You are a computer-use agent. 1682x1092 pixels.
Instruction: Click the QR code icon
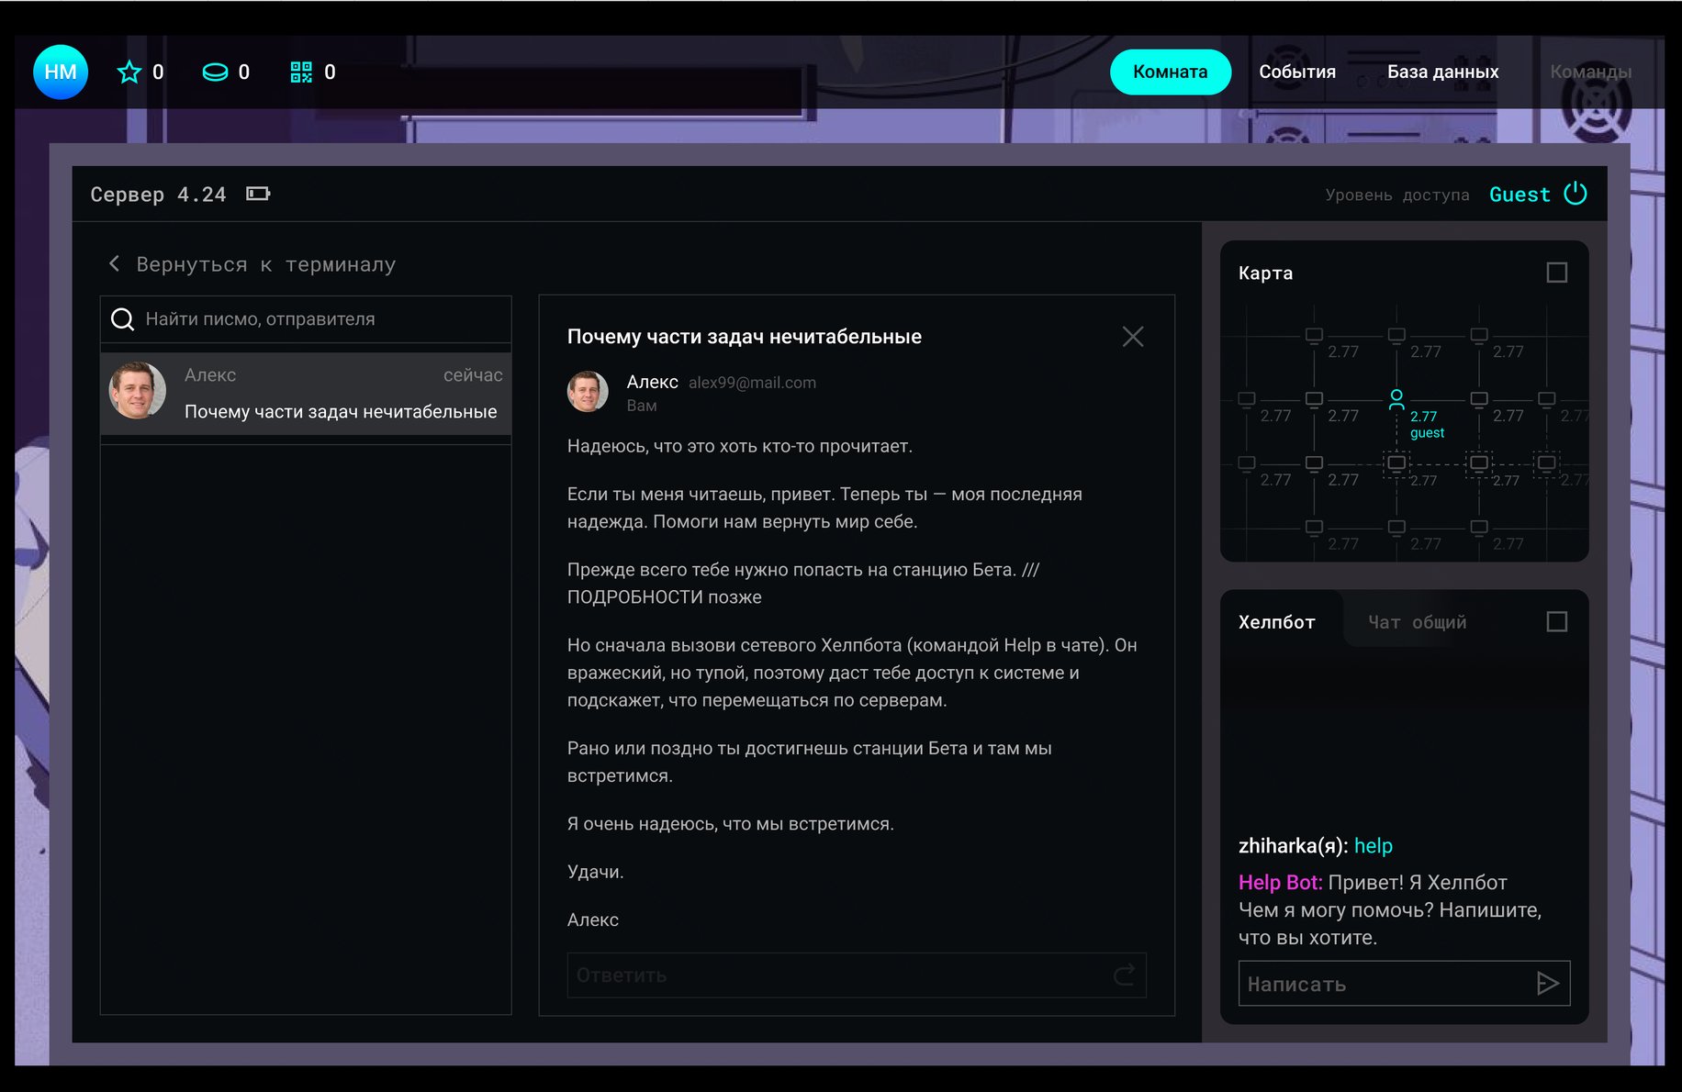click(301, 72)
